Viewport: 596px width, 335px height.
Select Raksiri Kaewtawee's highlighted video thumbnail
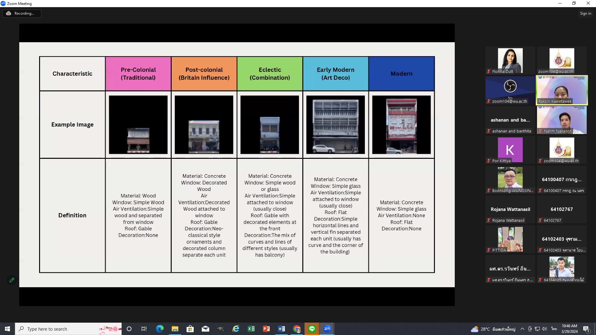coord(562,90)
